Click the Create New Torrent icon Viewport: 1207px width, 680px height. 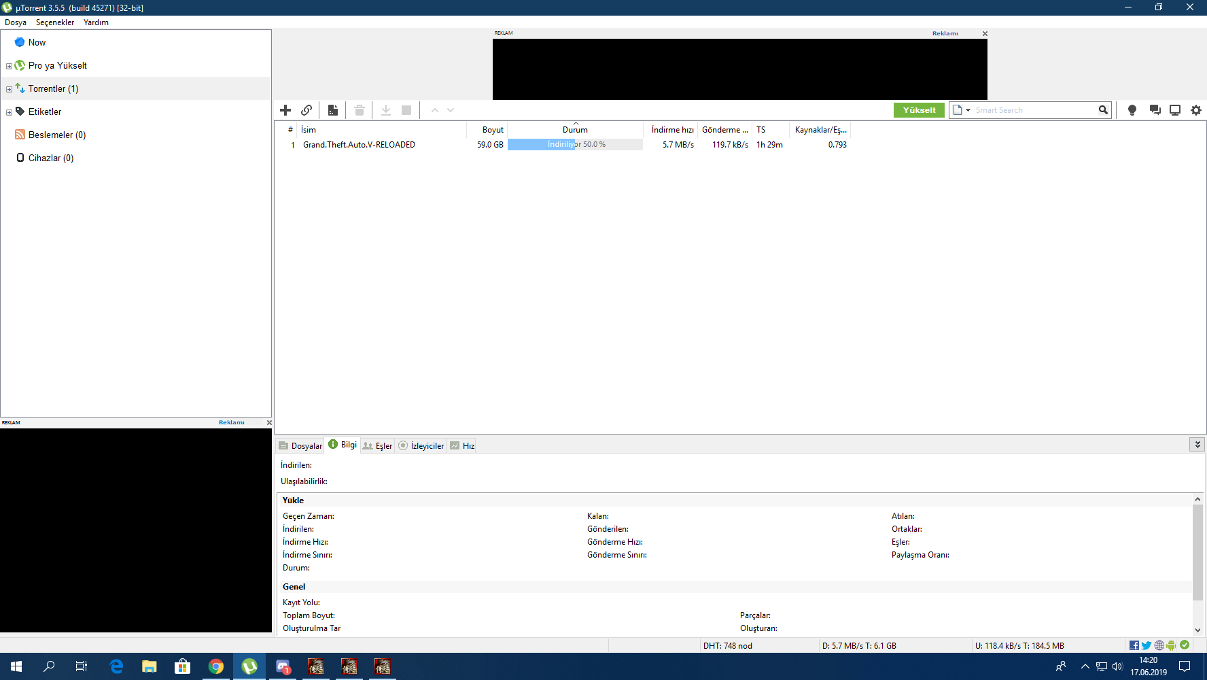[x=333, y=110]
